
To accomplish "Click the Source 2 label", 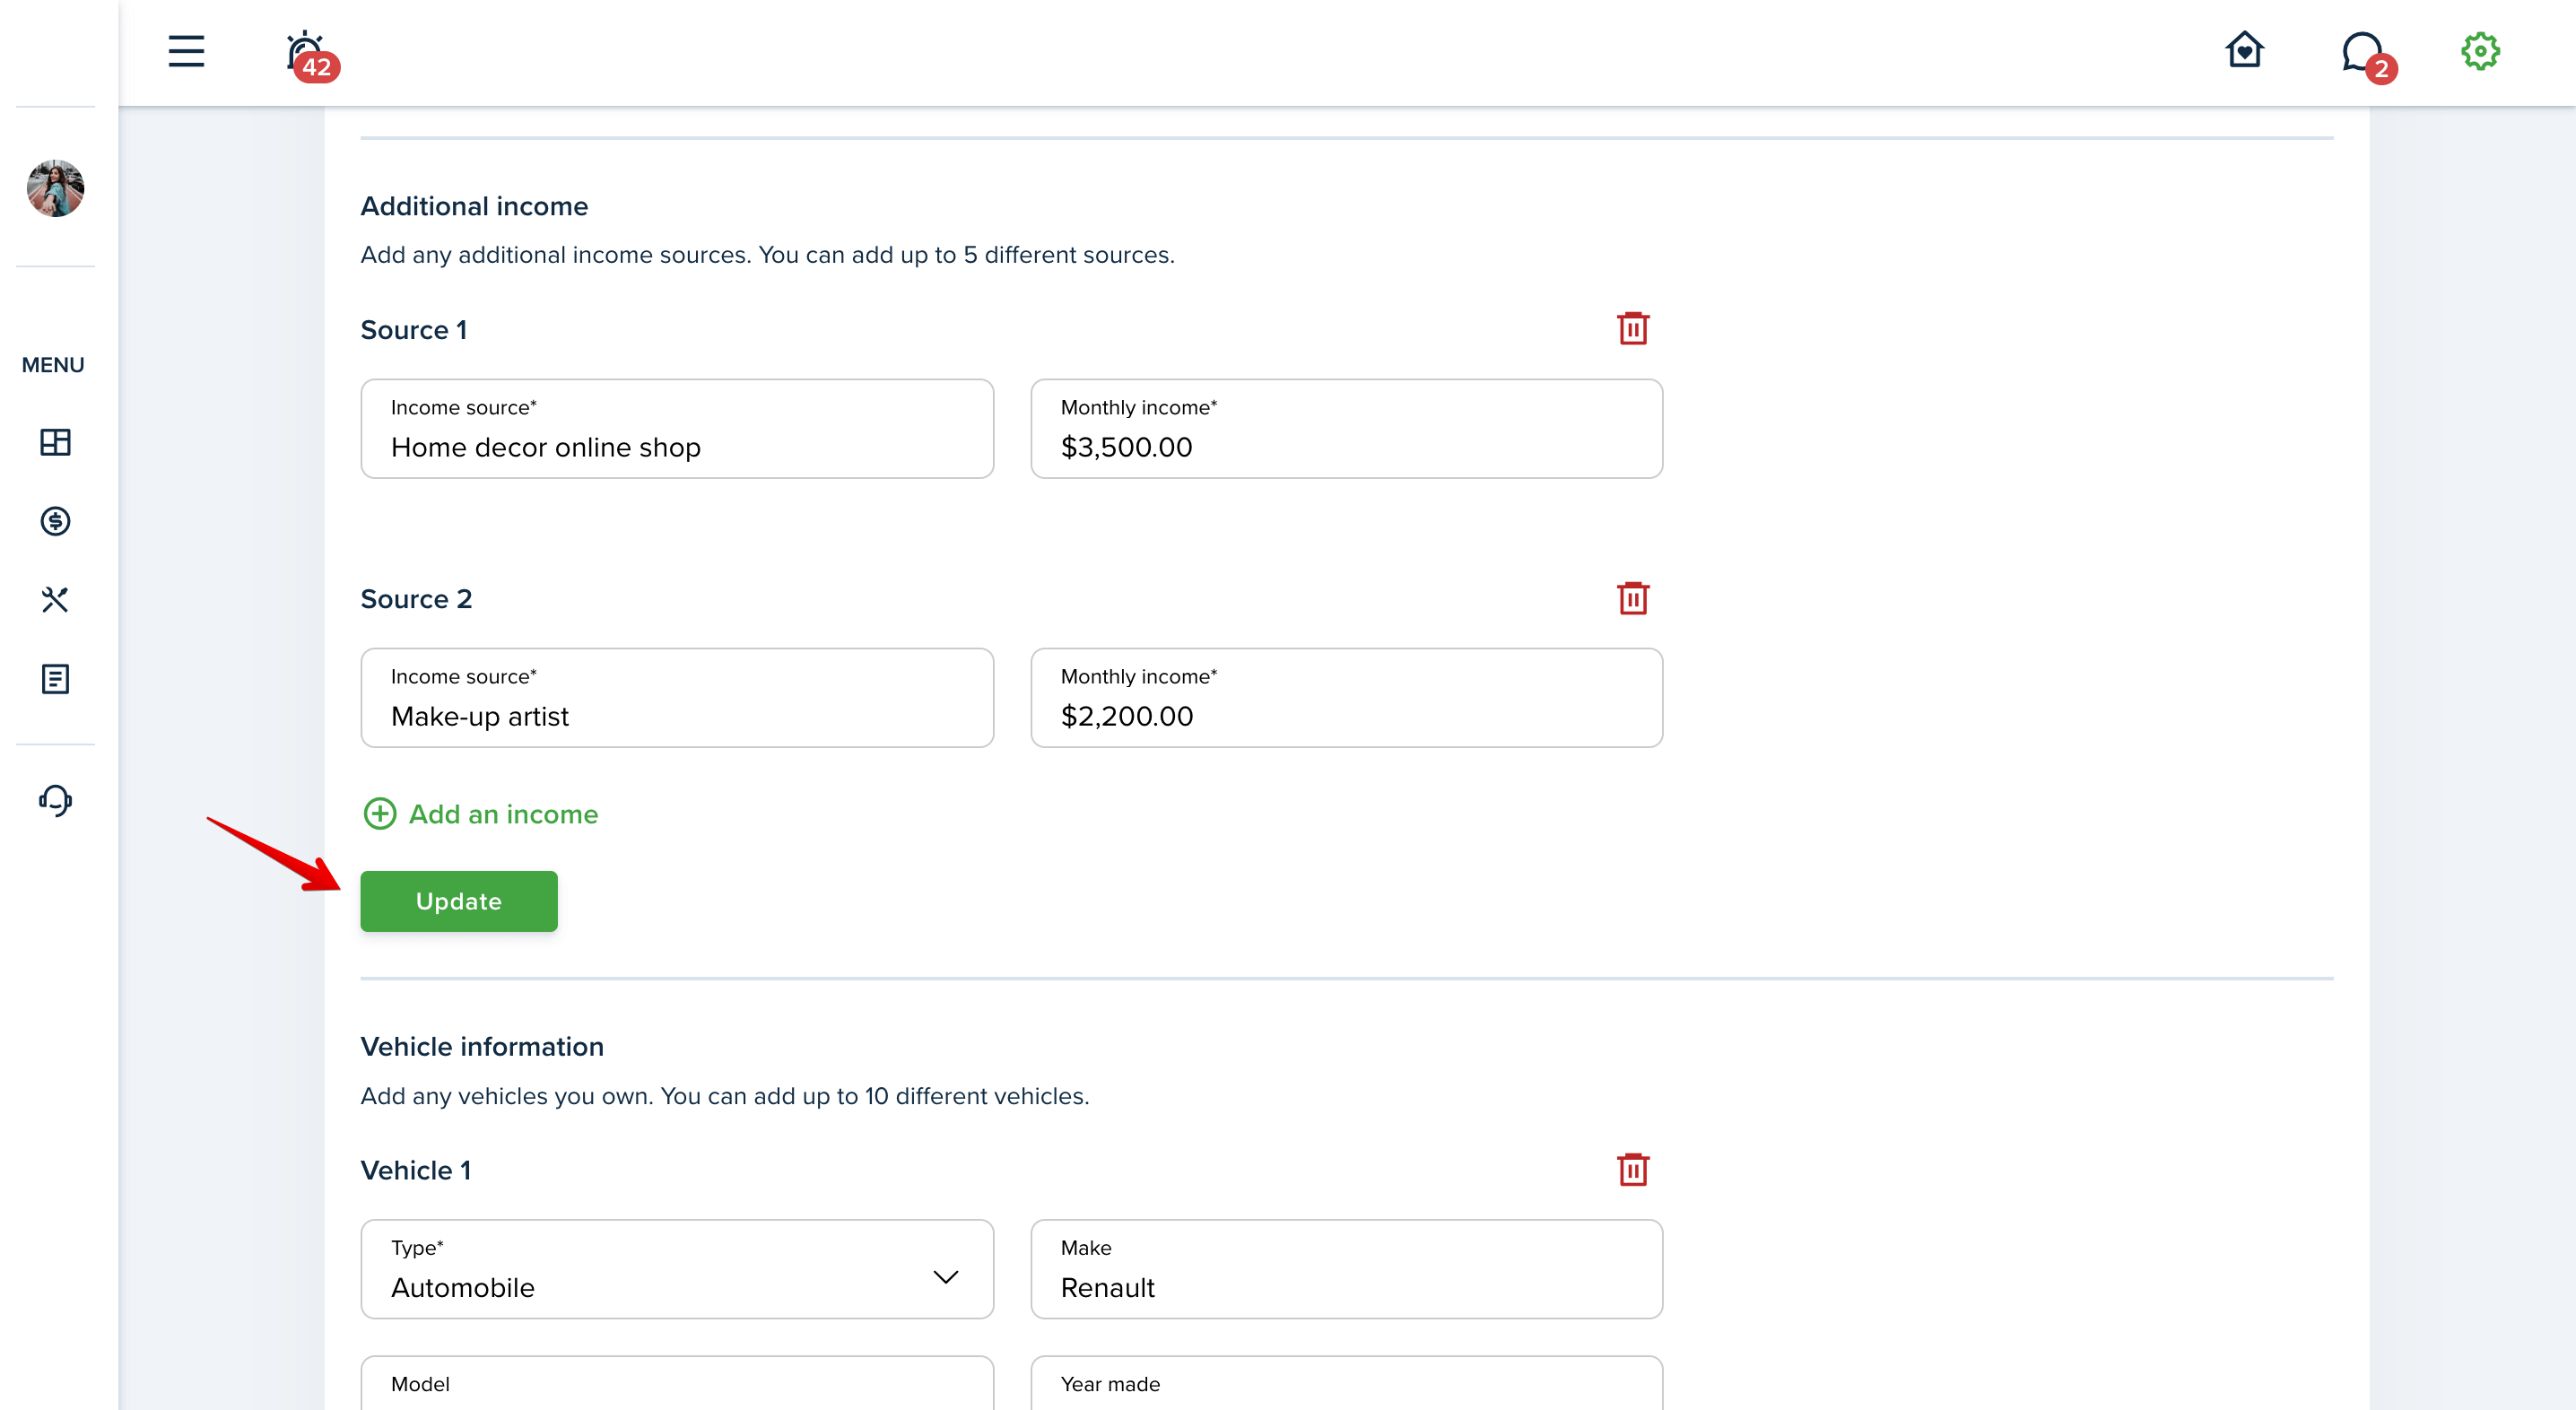I will coord(416,599).
